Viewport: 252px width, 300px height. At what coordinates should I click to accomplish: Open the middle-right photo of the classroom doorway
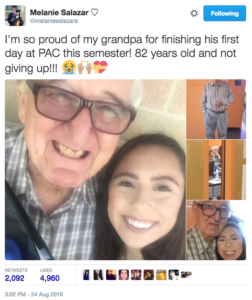click(216, 170)
